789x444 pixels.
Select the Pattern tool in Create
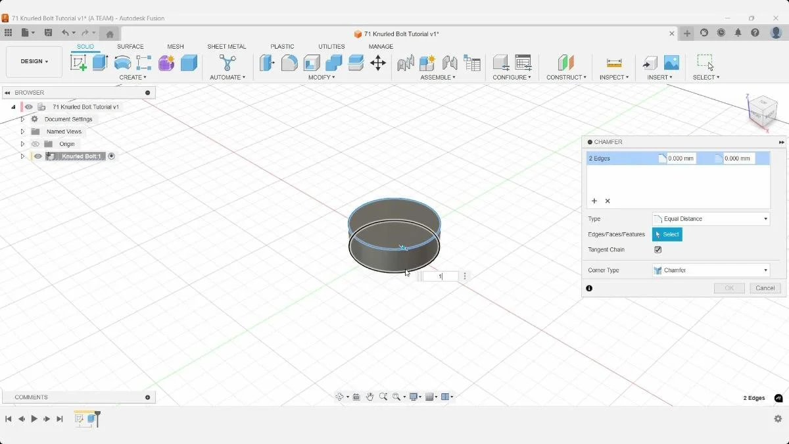[144, 62]
